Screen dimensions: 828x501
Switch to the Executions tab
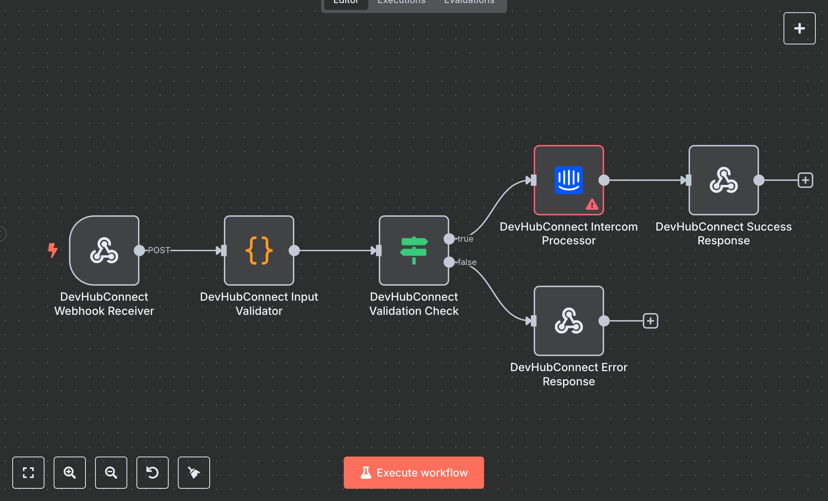401,3
